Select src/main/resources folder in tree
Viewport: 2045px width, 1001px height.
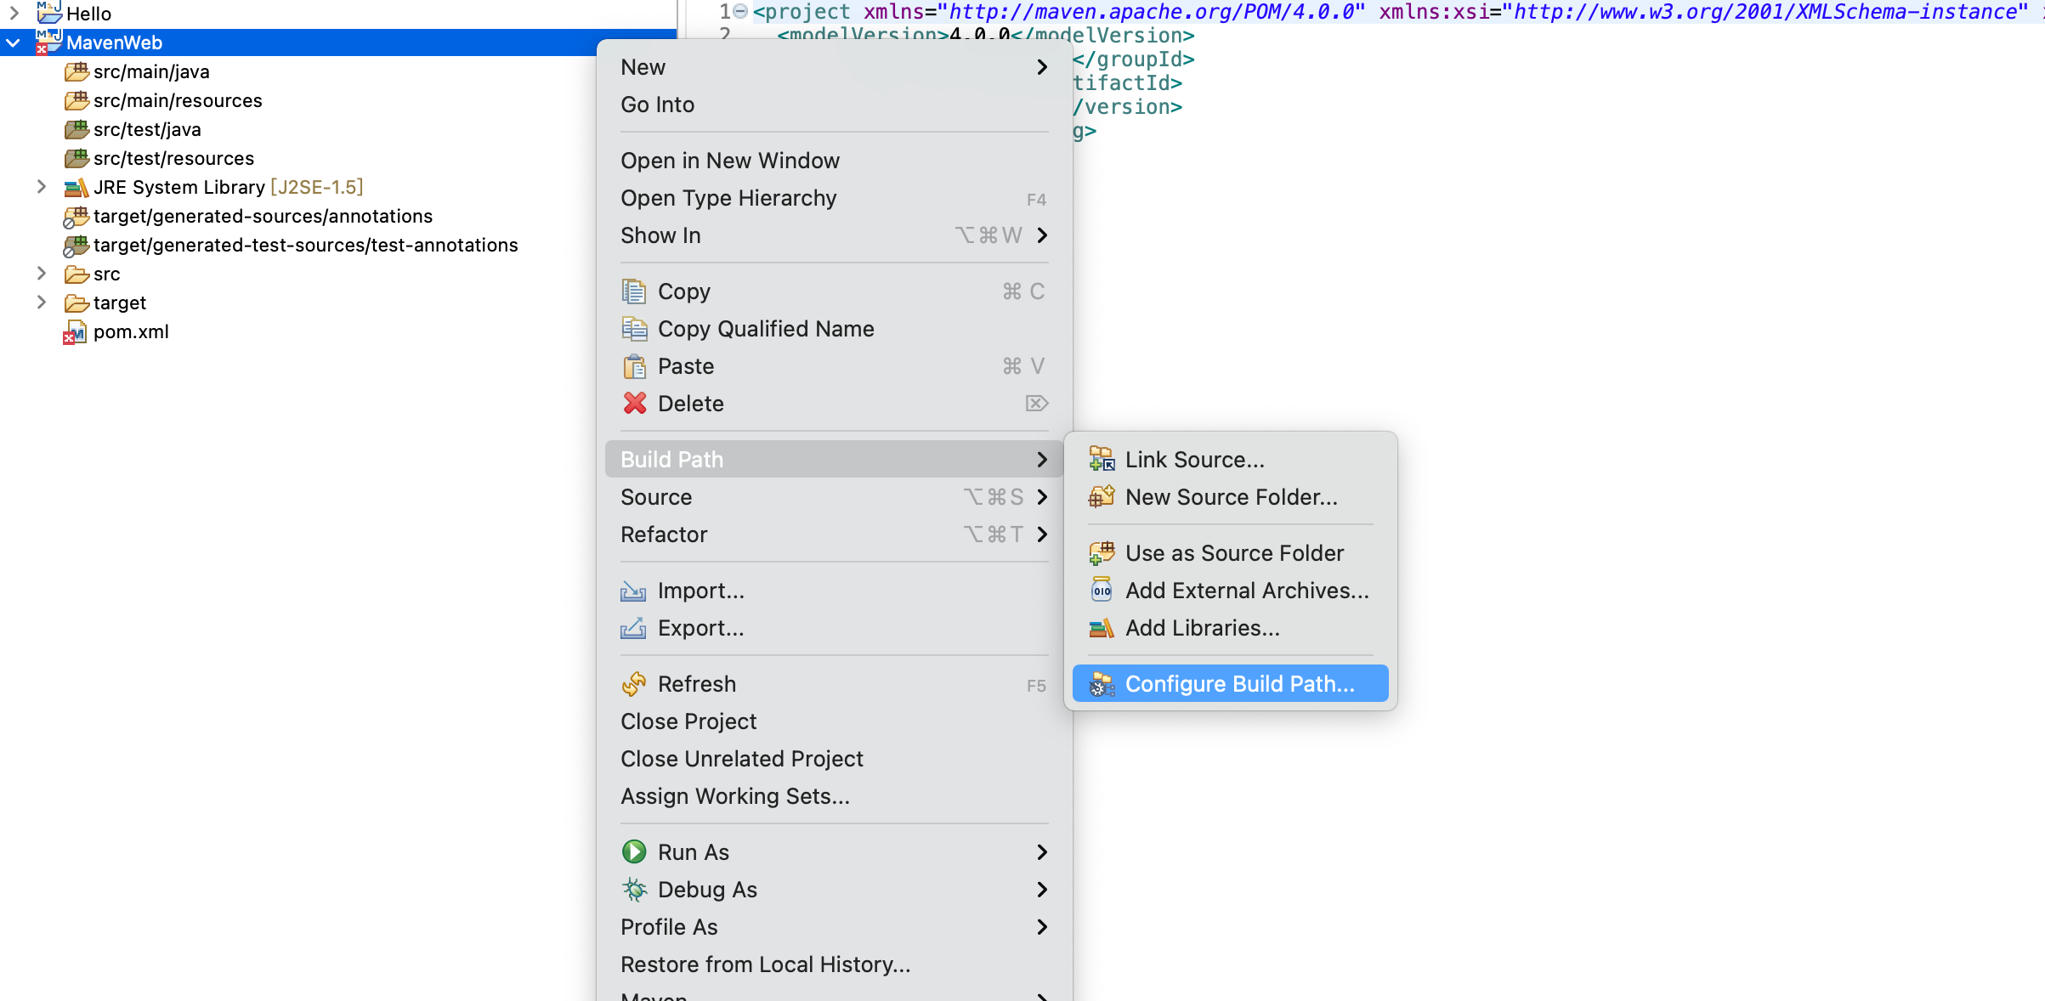pyautogui.click(x=177, y=101)
